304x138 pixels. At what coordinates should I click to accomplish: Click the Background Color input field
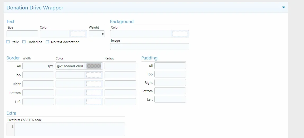pyautogui.click(x=140, y=34)
